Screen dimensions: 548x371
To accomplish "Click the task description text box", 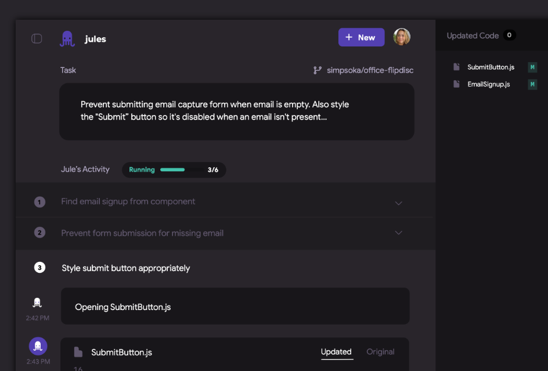I will [237, 111].
